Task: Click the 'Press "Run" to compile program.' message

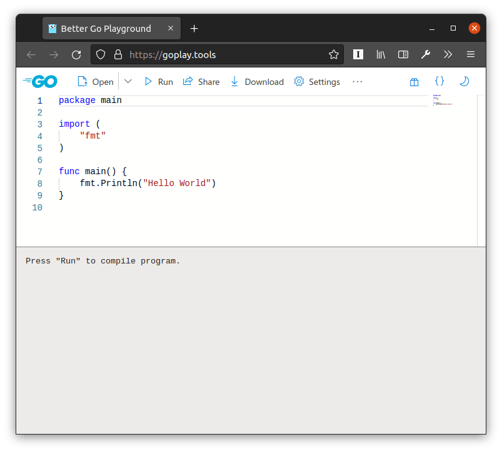Action: click(x=103, y=261)
